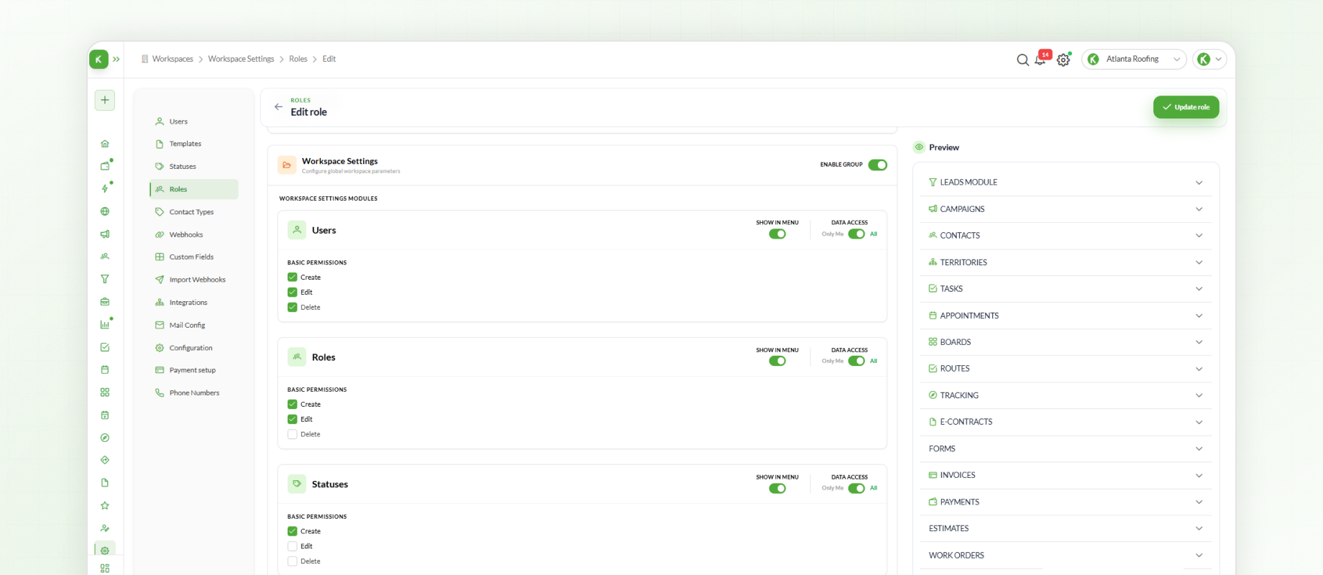Open Payment setup settings link
This screenshot has height=575, width=1323.
pos(194,370)
